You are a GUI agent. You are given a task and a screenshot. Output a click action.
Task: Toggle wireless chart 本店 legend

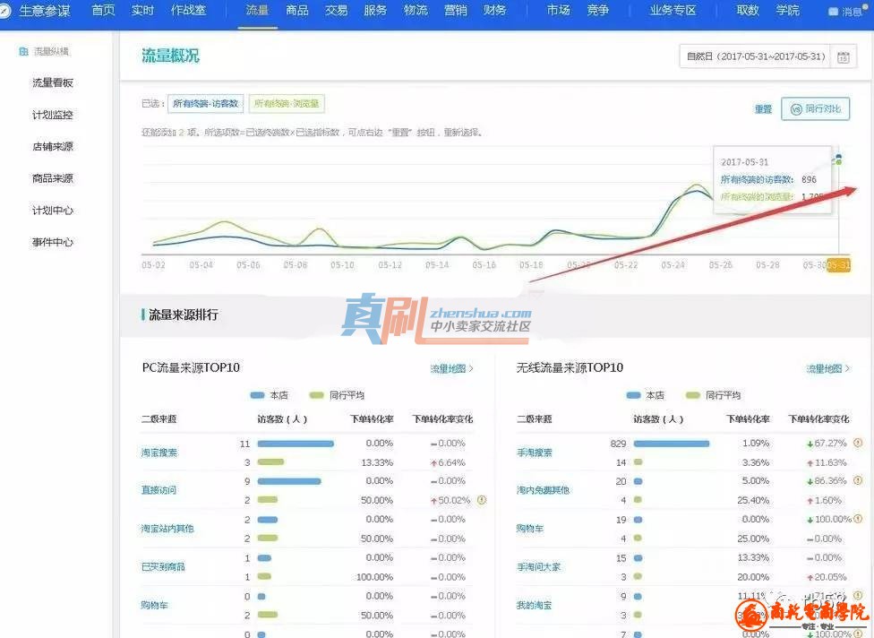pos(646,395)
